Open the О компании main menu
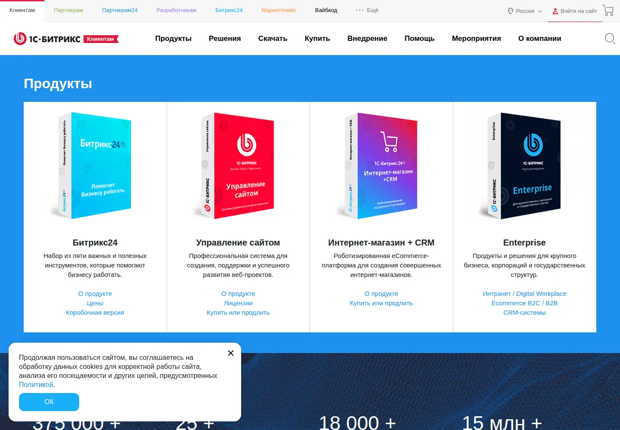 tap(539, 39)
